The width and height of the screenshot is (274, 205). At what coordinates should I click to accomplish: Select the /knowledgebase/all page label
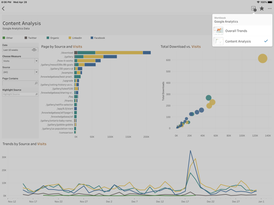62,117
